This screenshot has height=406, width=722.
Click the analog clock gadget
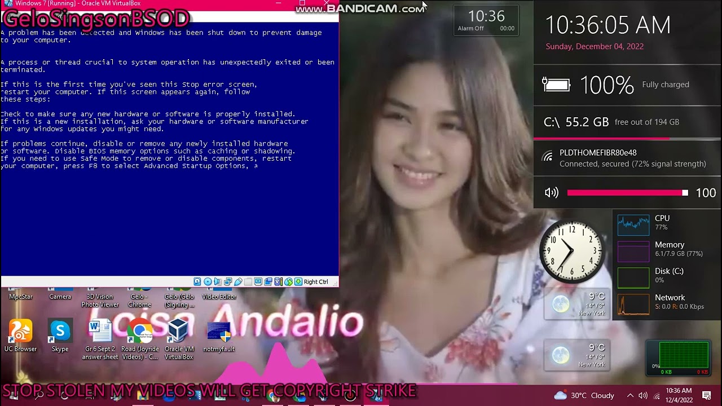(571, 251)
